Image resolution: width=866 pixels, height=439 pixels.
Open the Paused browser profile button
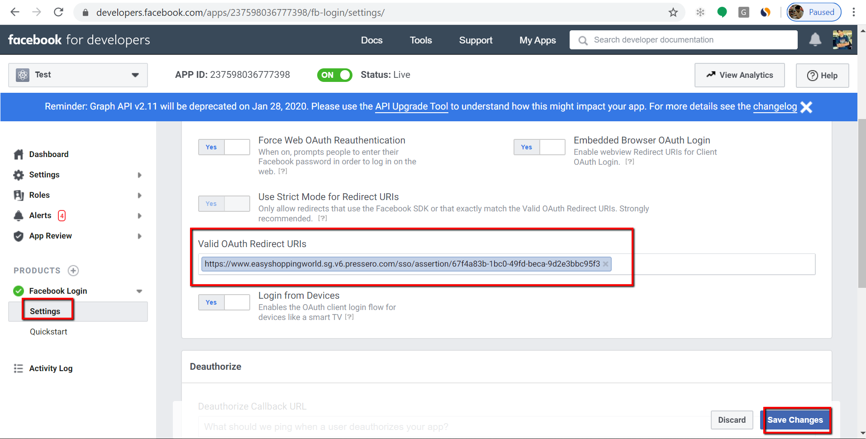814,12
